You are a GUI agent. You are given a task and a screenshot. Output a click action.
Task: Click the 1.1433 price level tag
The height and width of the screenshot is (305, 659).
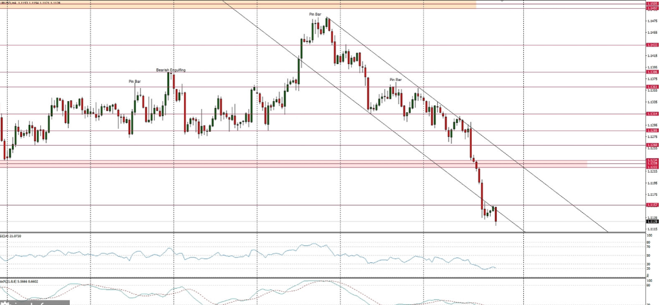coord(651,45)
